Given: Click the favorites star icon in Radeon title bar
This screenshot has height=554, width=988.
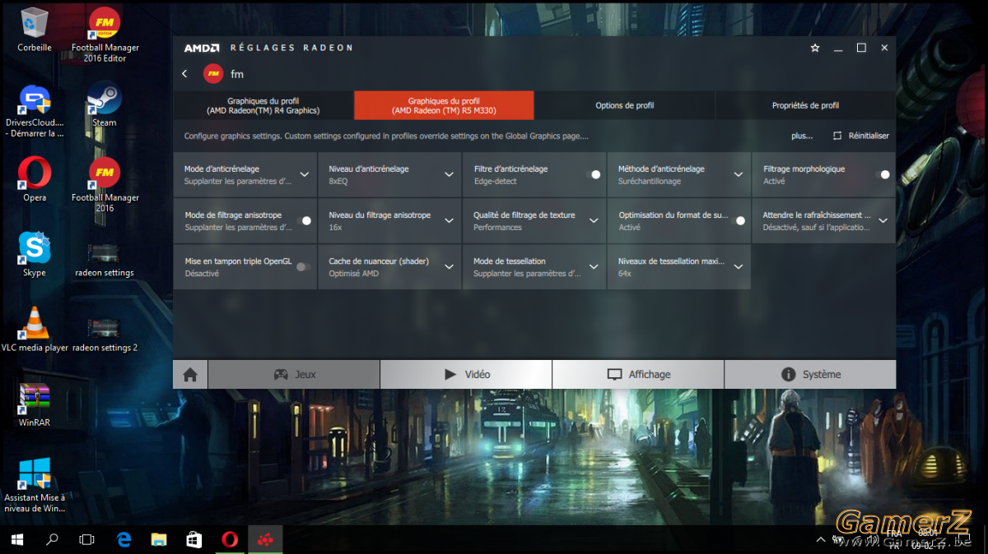Looking at the screenshot, I should (x=815, y=48).
